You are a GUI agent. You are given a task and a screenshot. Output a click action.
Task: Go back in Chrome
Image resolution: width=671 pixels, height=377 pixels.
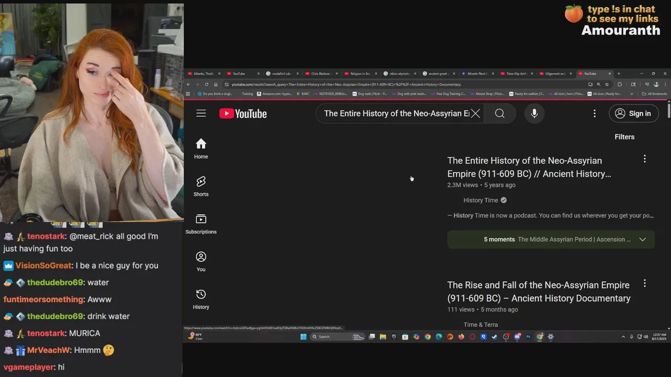pyautogui.click(x=189, y=84)
